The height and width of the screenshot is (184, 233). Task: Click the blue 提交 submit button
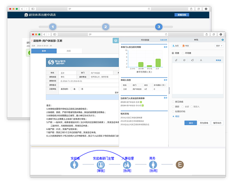pos(191,123)
